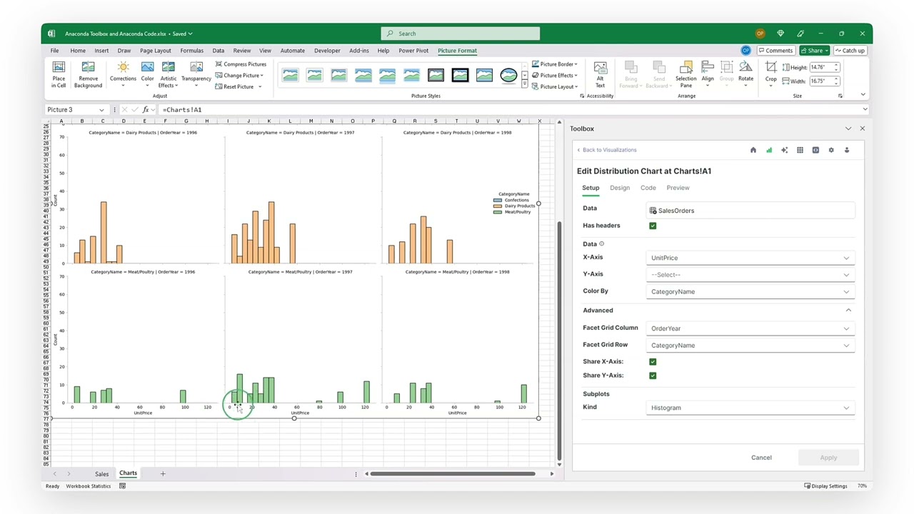Click the Name Box showing Picture 3
914x514 pixels.
tap(75, 110)
